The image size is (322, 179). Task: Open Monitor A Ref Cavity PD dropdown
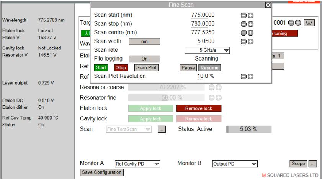pyautogui.click(x=137, y=164)
